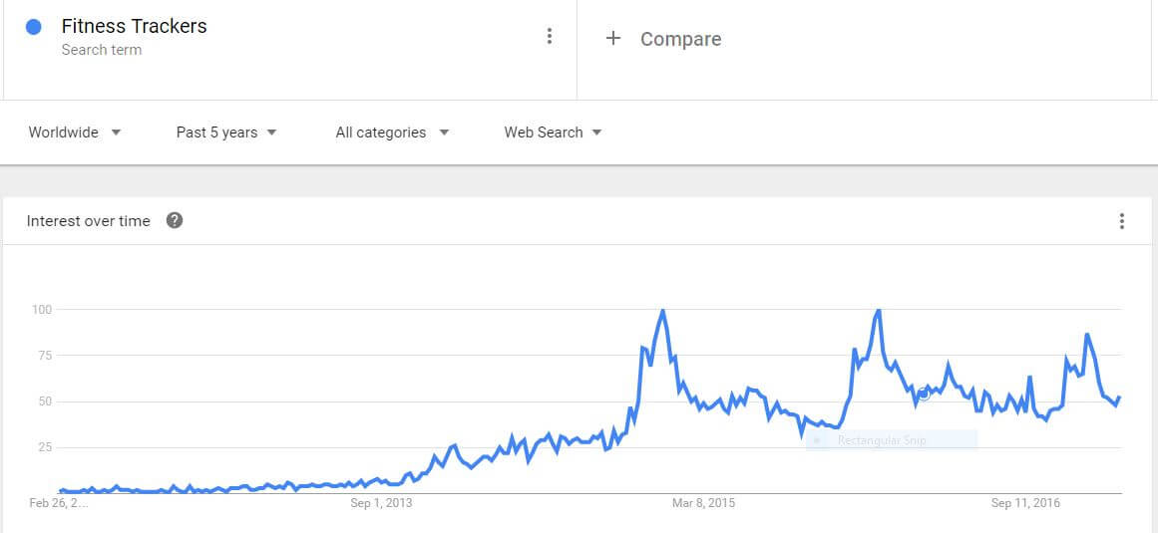The image size is (1158, 533).
Task: Open the Fitness Trackers term options menu
Action: (549, 37)
